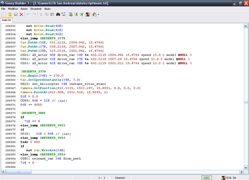249x180 pixels.
Task: Close the file with the red X toolbar icon
Action: coord(21,15)
